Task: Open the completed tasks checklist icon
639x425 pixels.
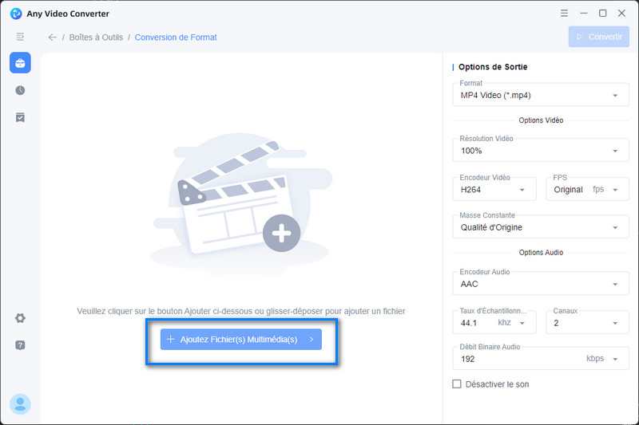Action: pos(20,117)
